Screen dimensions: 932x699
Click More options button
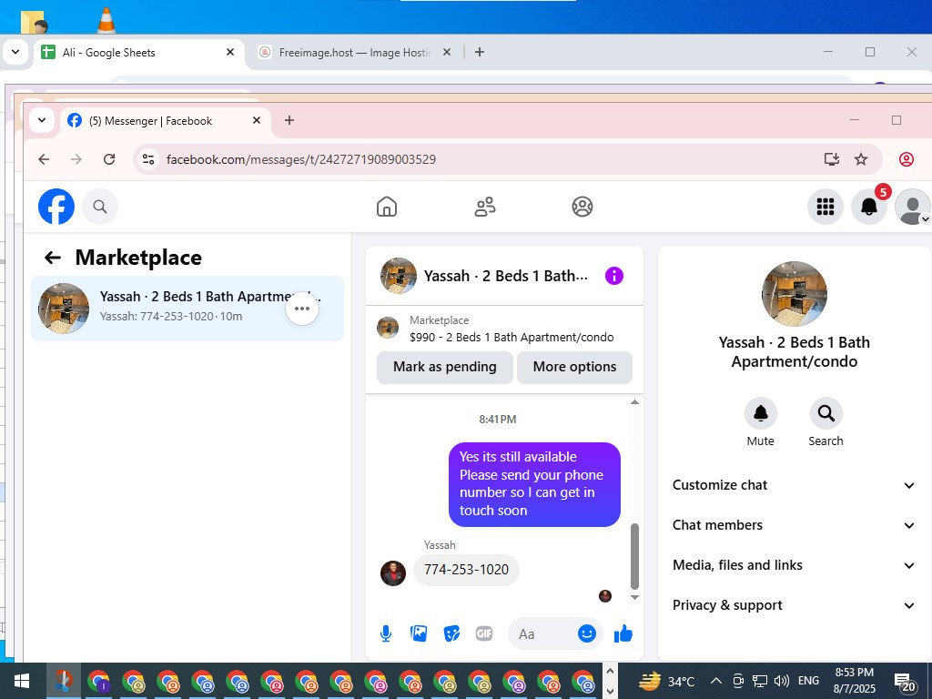[x=574, y=367]
